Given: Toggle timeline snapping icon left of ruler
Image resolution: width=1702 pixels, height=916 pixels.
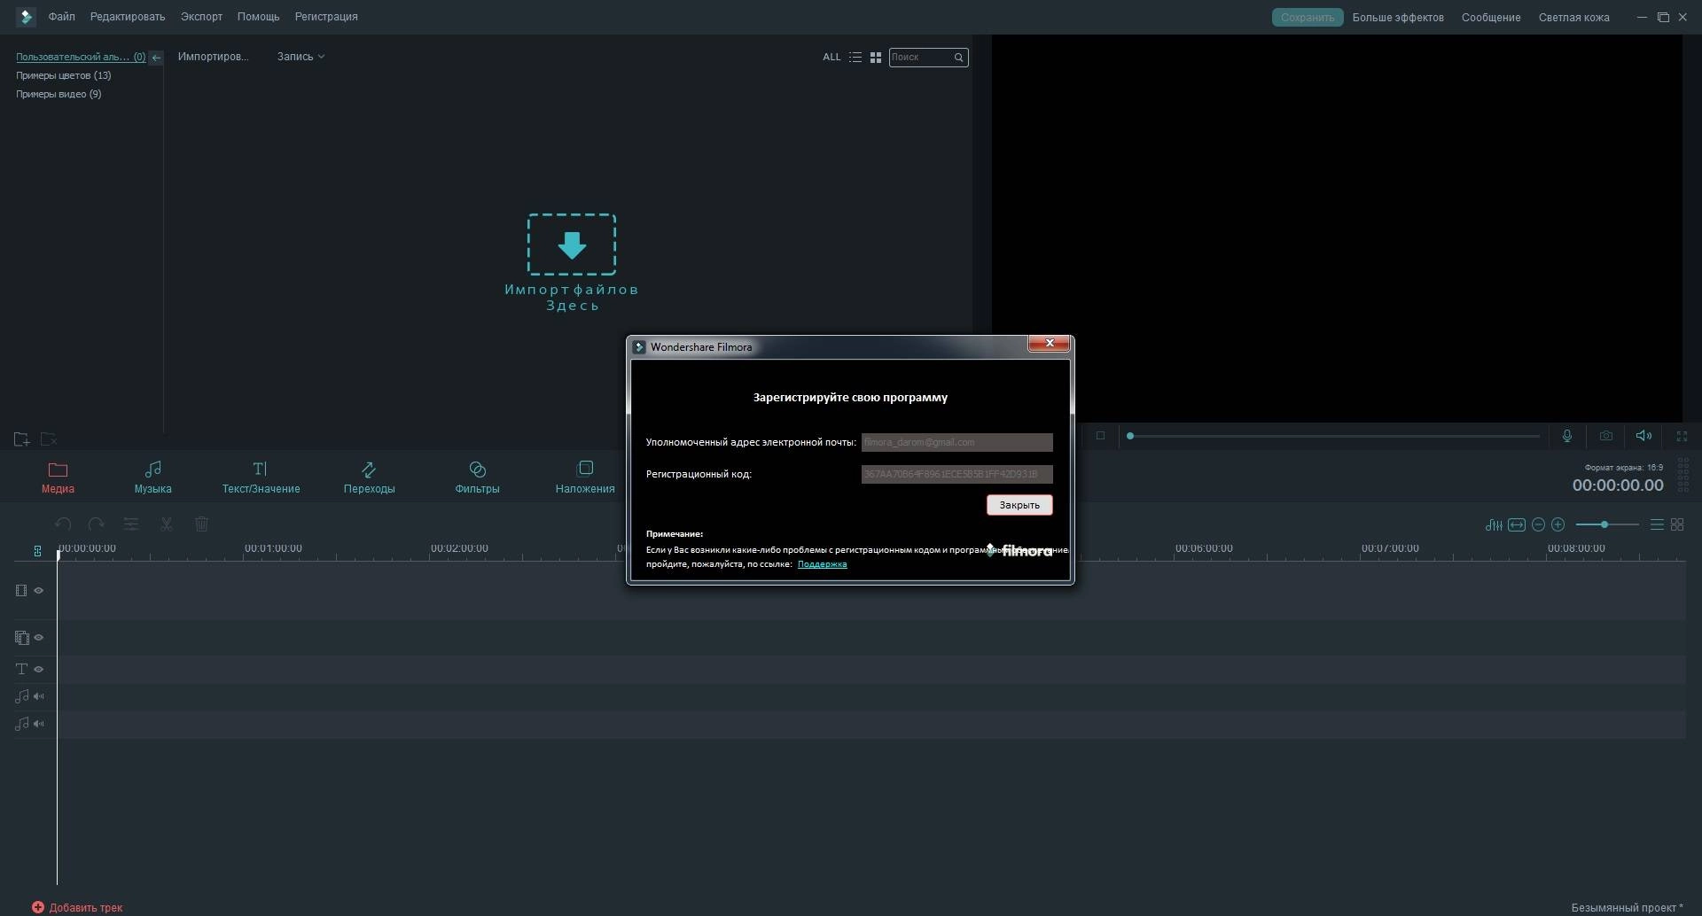Looking at the screenshot, I should tap(37, 551).
